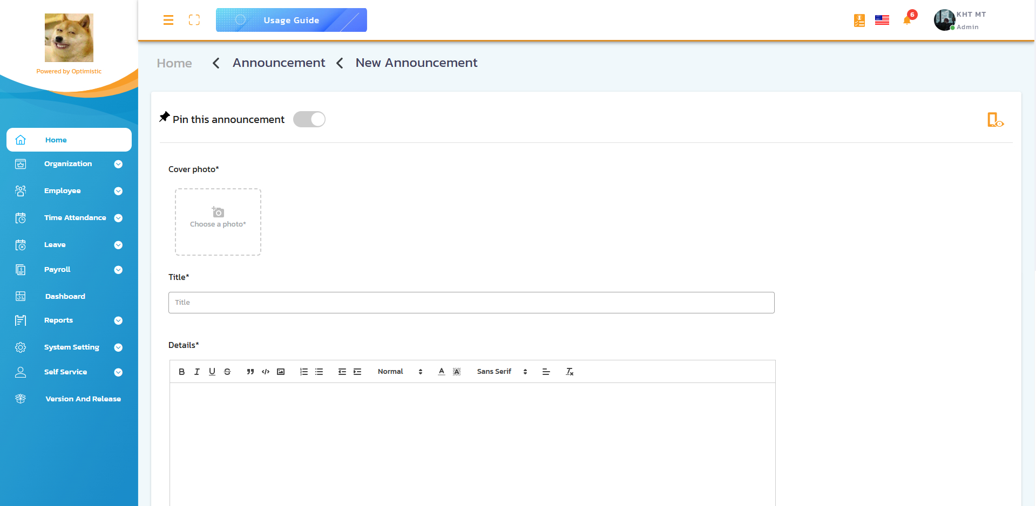Enable the Pin this announcement switch
Screen dimensions: 1036x506
pyautogui.click(x=309, y=119)
